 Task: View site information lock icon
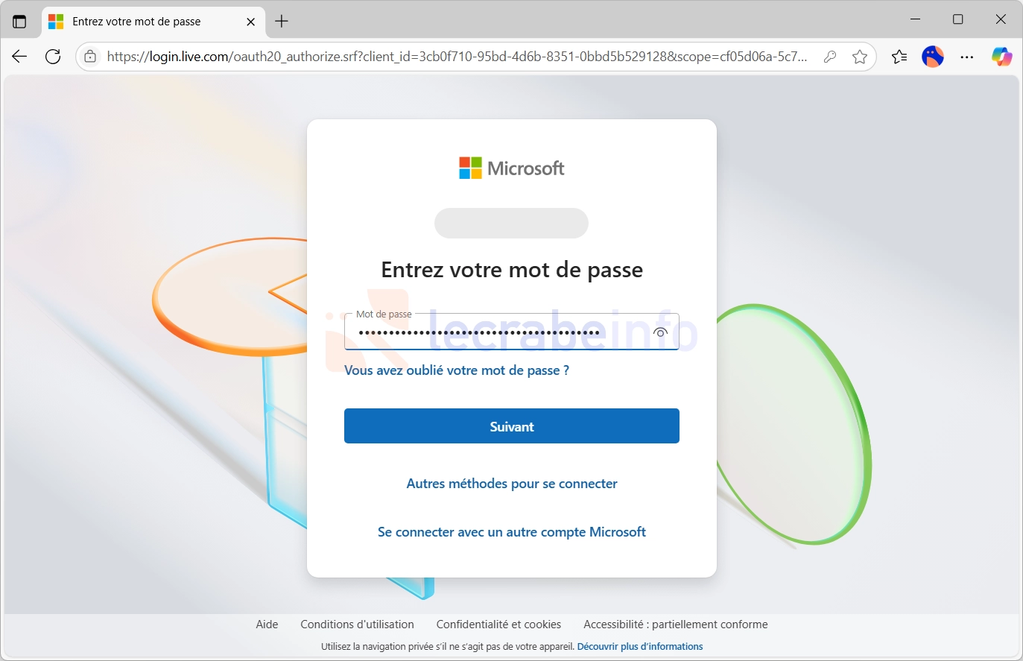(90, 57)
